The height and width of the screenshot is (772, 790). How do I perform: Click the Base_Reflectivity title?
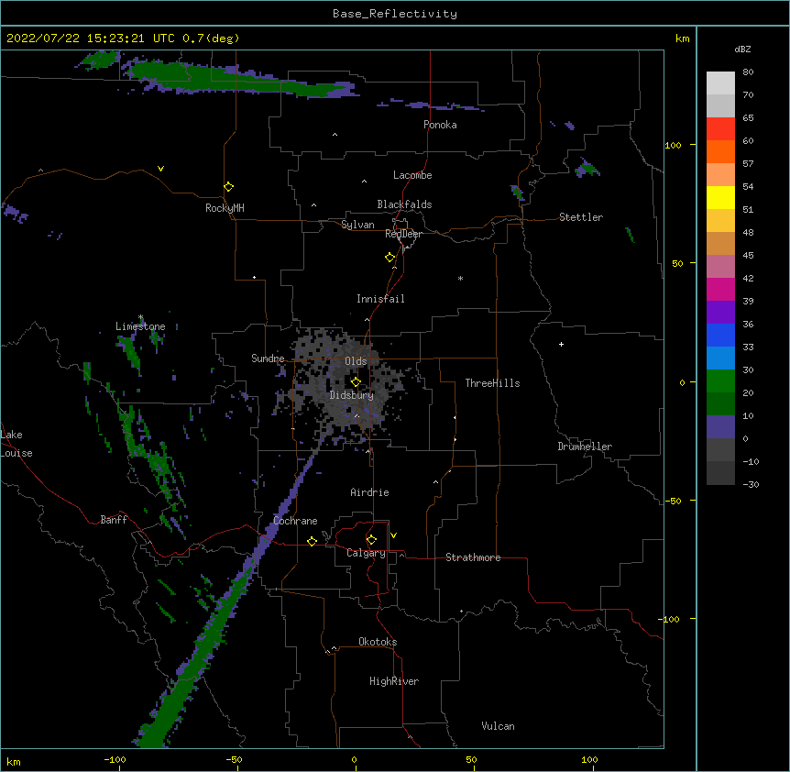click(x=395, y=14)
